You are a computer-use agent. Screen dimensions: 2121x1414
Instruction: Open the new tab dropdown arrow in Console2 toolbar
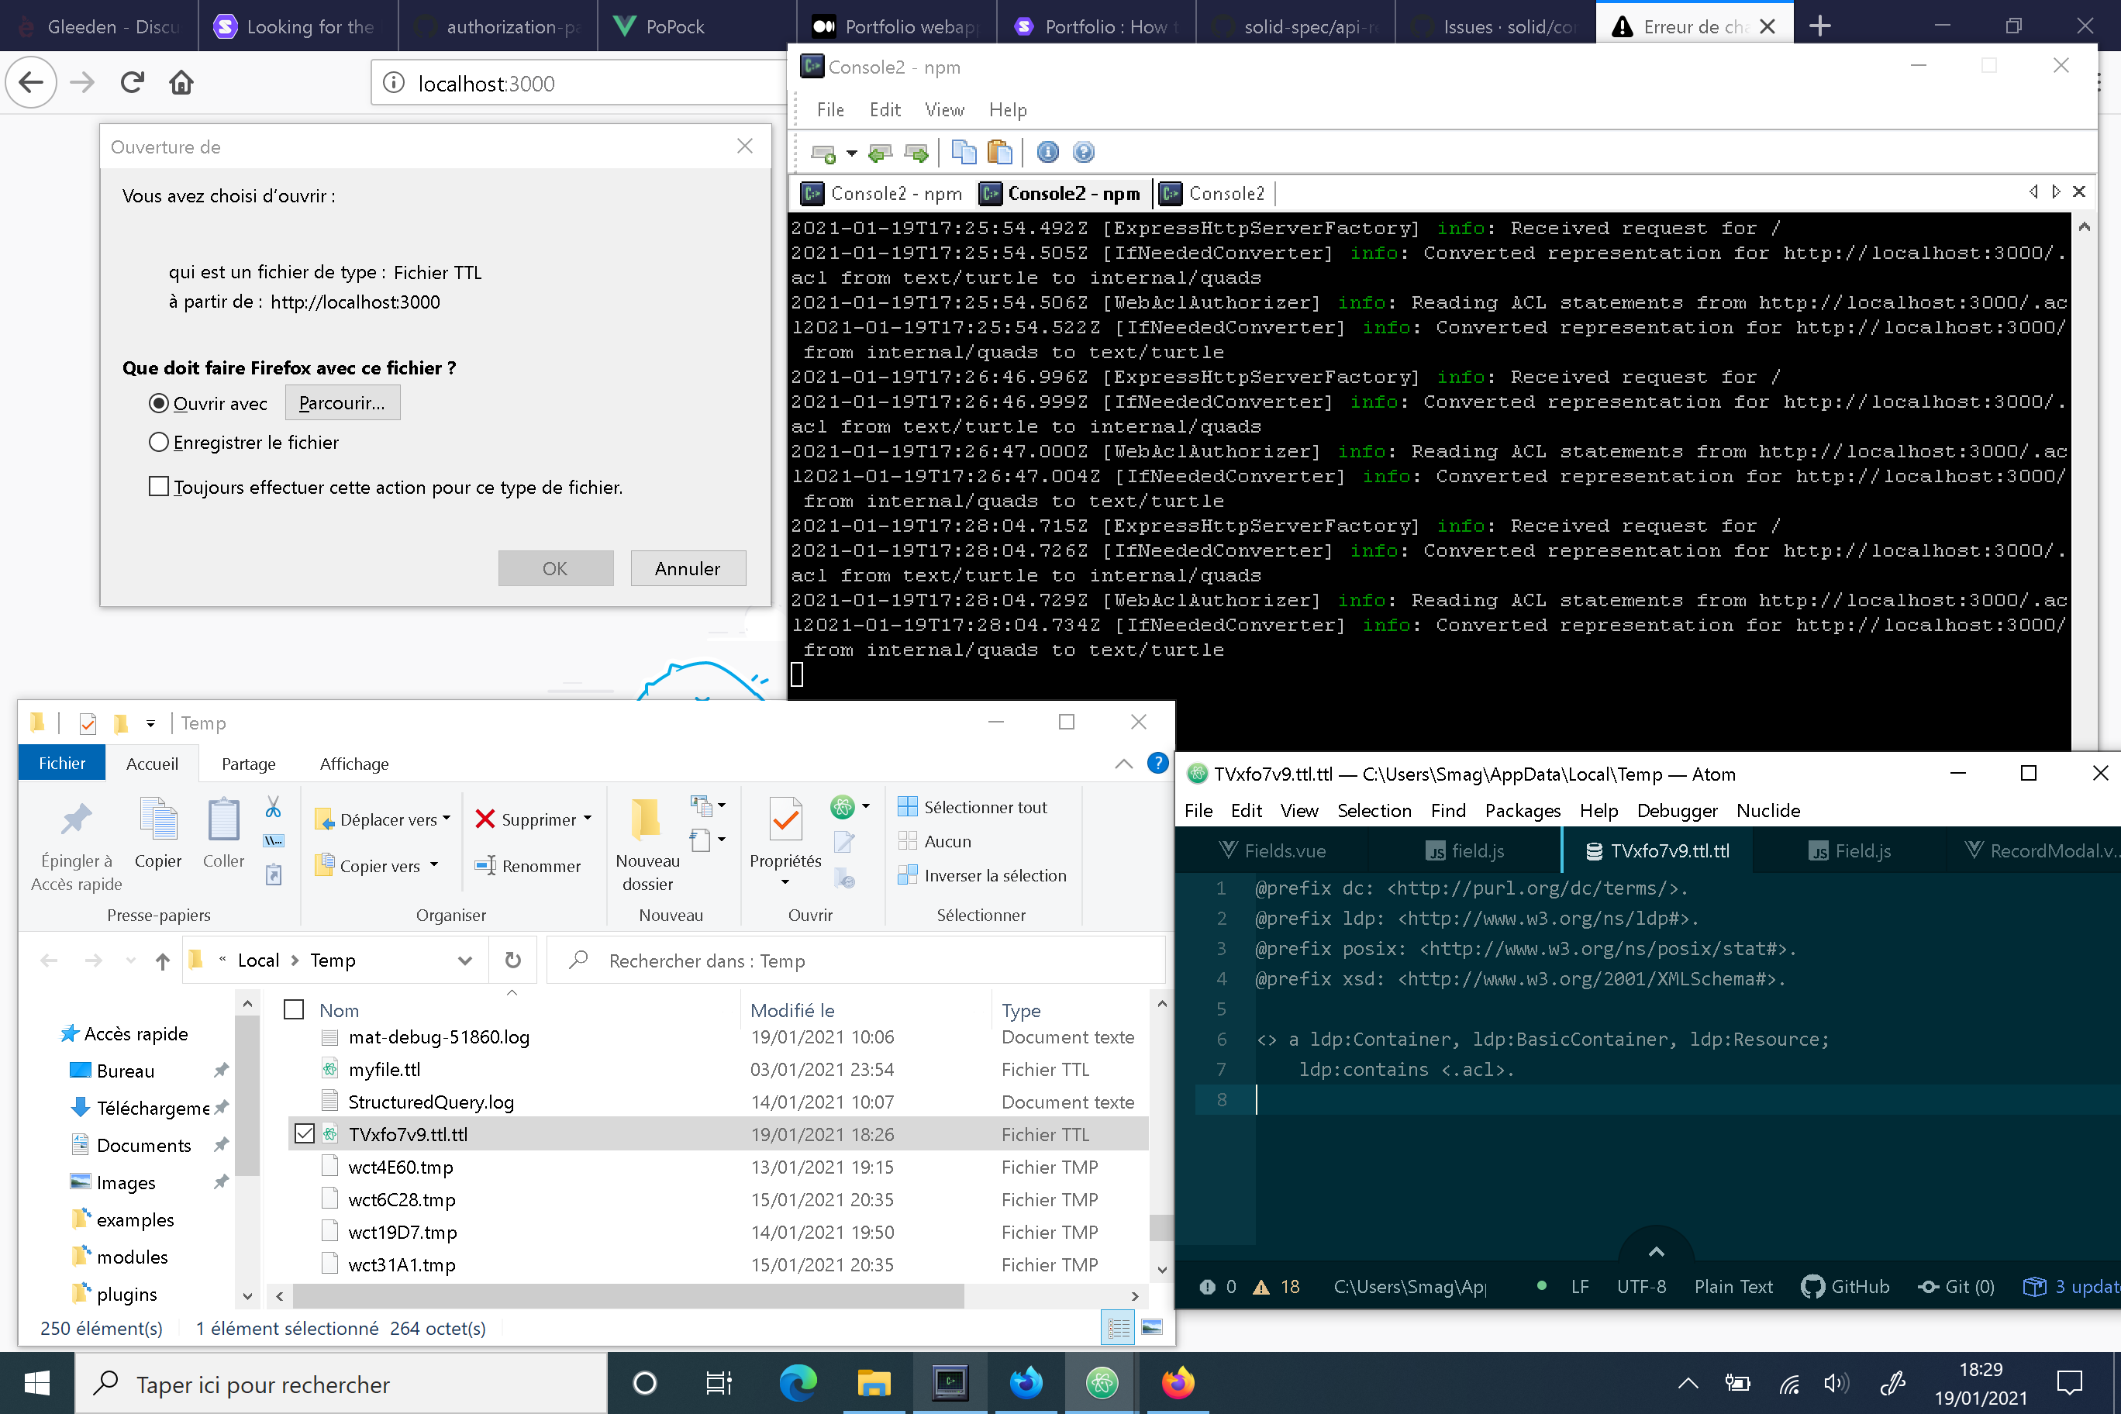(x=851, y=153)
